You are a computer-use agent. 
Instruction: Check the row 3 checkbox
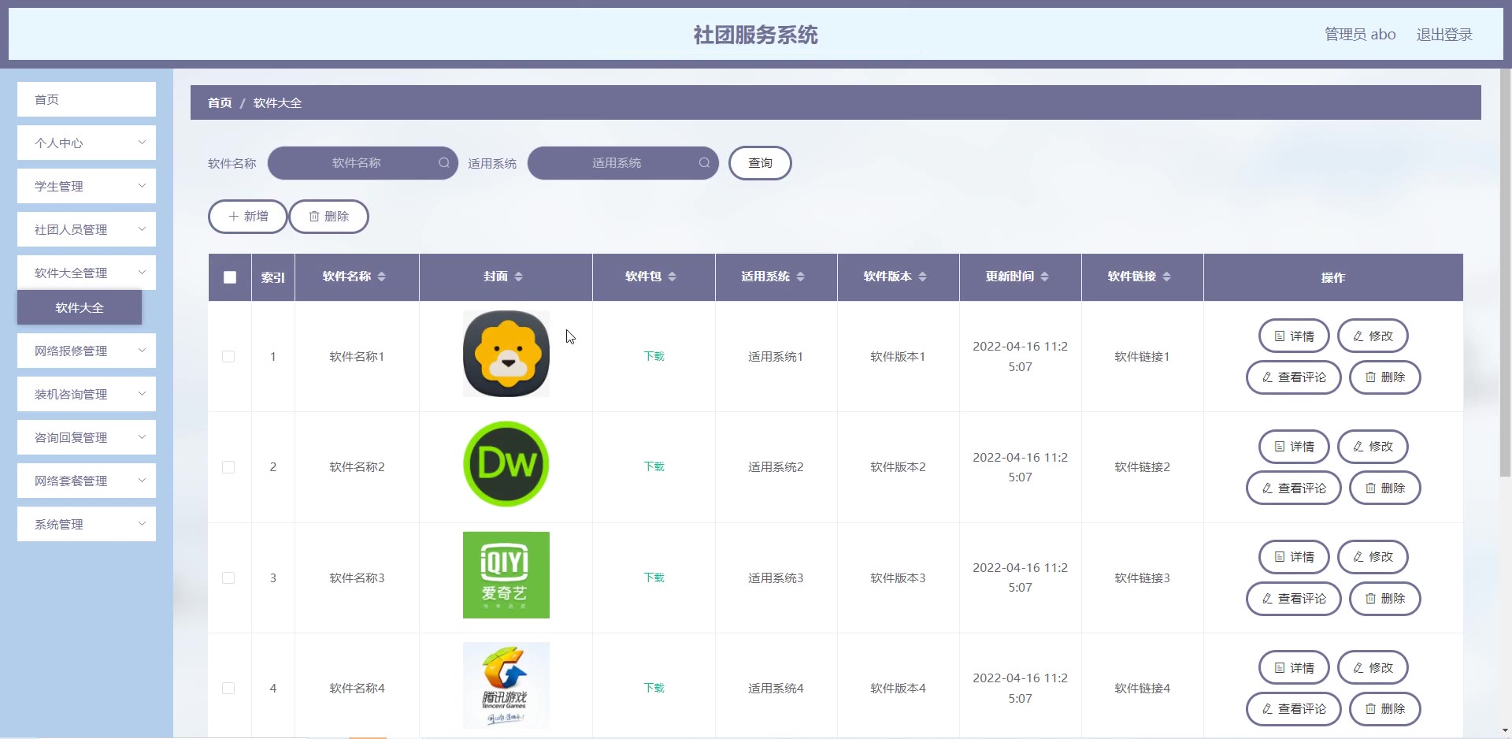[x=228, y=578]
